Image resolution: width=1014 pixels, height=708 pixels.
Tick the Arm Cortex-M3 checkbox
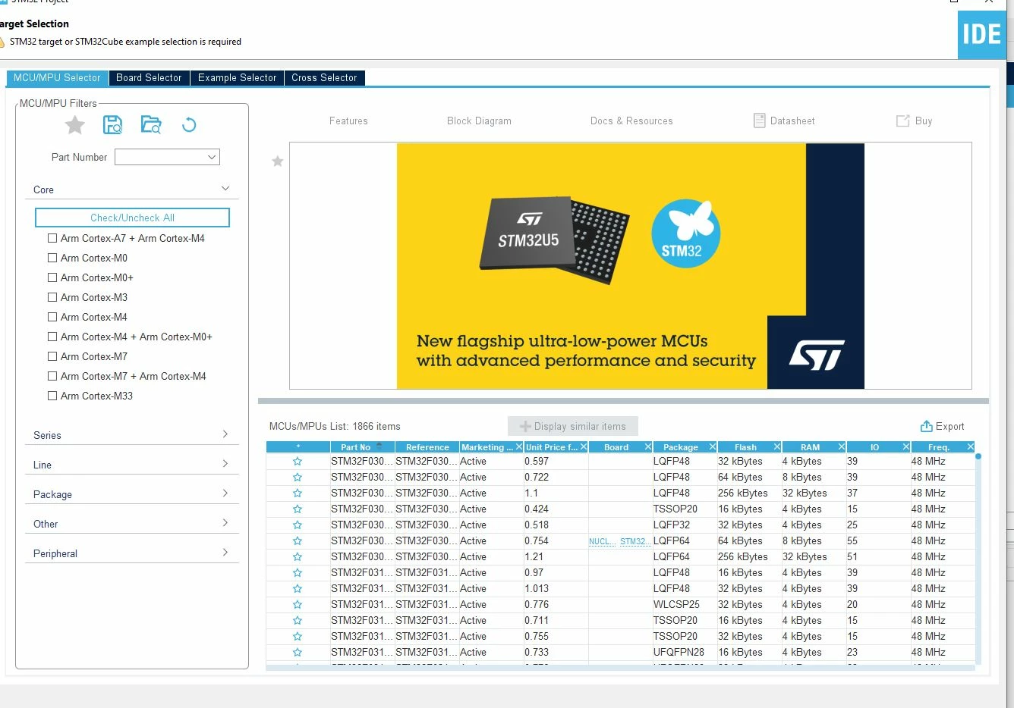(x=52, y=297)
